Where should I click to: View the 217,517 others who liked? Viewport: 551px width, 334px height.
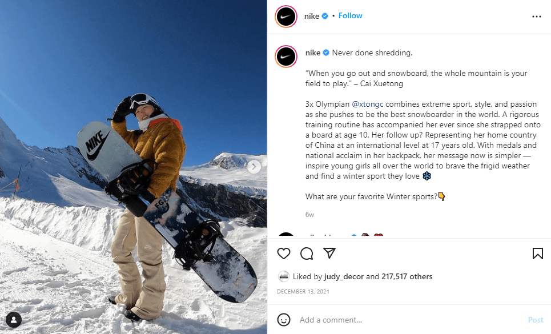(x=407, y=277)
